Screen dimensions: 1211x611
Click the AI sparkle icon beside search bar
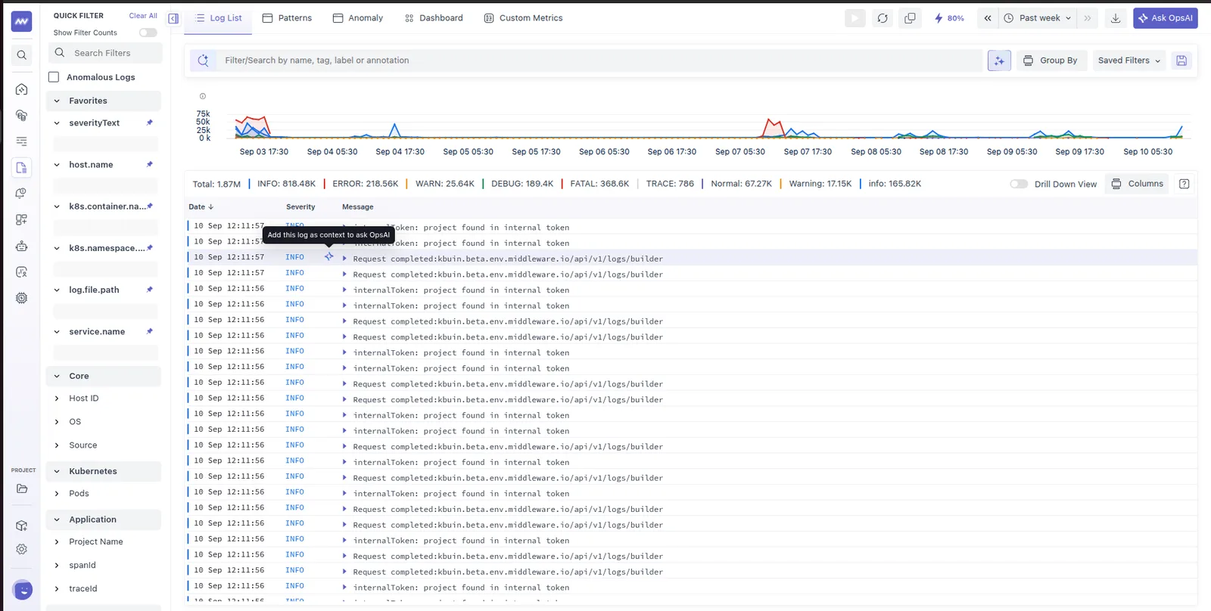tap(999, 60)
